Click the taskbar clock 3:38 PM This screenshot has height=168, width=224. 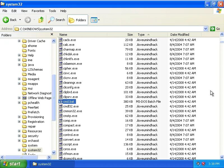[x=214, y=164]
